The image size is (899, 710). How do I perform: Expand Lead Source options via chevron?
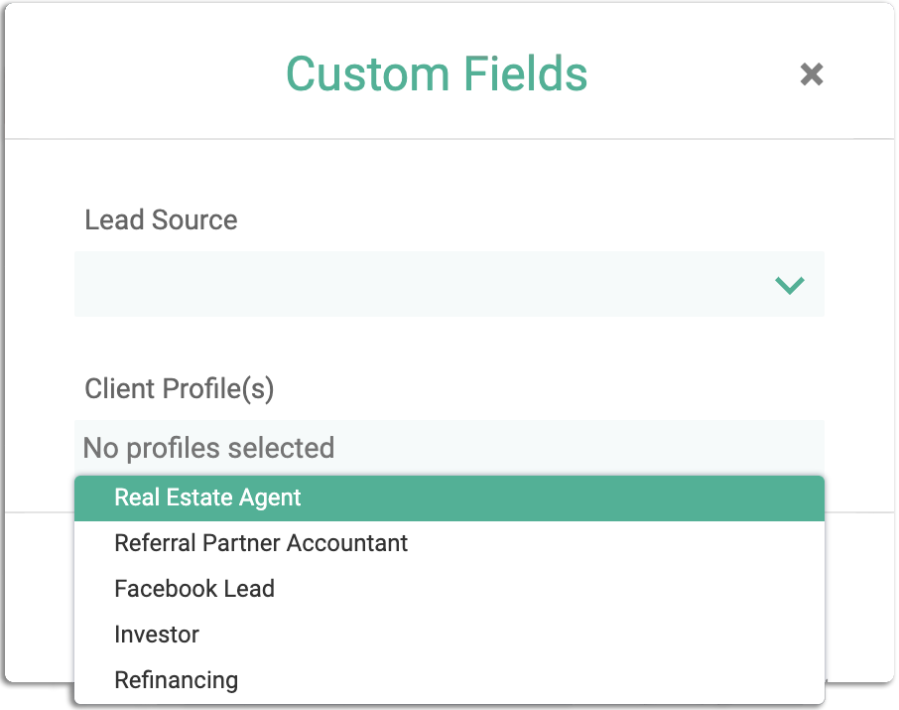point(790,285)
